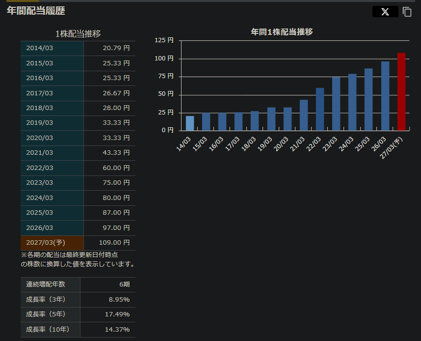This screenshot has height=341, width=421.
Task: Click the 26/03 chart bar
Action: point(385,96)
